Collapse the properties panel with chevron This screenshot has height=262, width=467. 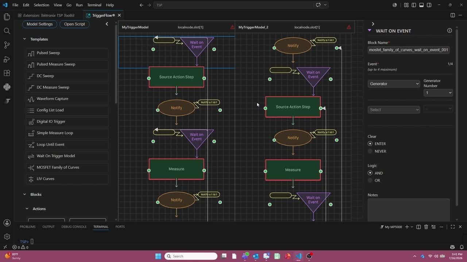(x=373, y=24)
